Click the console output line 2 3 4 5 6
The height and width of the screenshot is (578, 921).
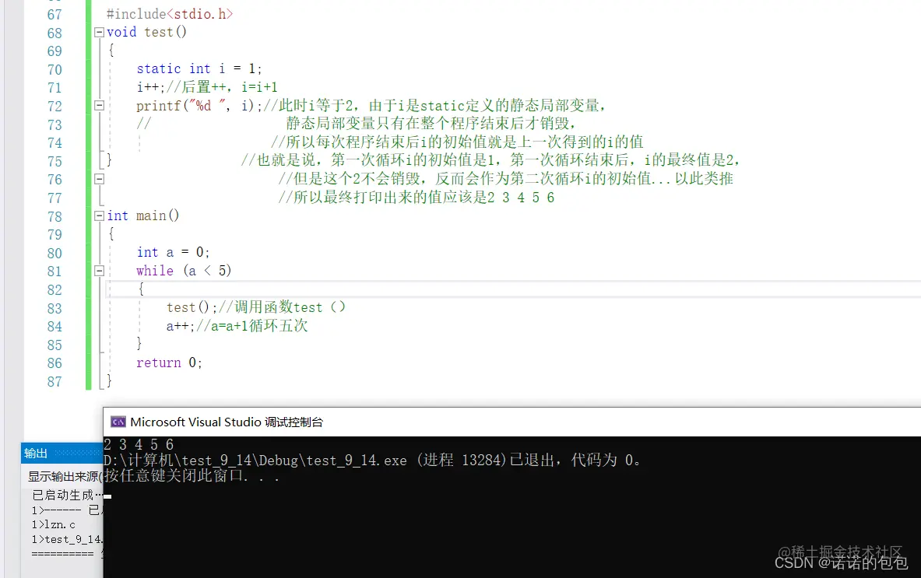[139, 445]
